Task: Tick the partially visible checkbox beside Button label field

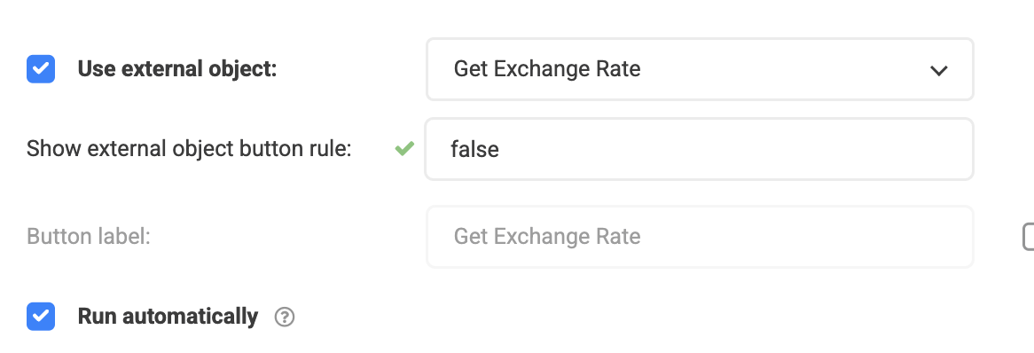Action: click(x=1028, y=237)
